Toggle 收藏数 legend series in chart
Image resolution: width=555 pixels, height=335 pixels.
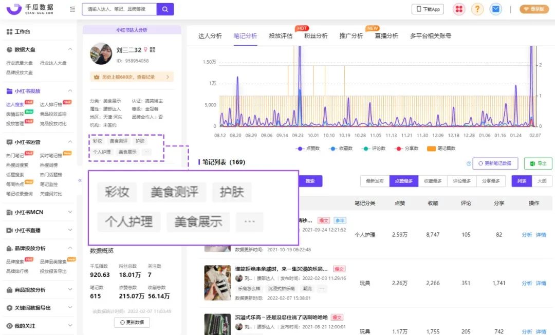341,148
